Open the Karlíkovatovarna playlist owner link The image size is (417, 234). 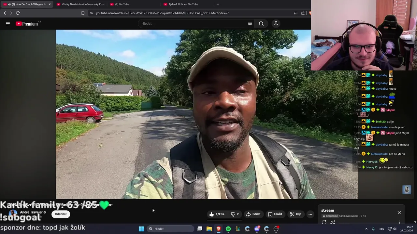349,216
